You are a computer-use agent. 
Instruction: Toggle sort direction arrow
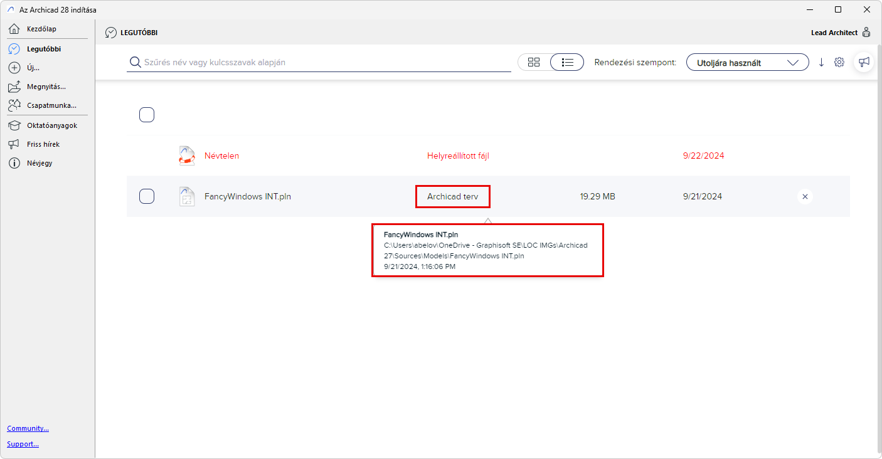(x=821, y=62)
